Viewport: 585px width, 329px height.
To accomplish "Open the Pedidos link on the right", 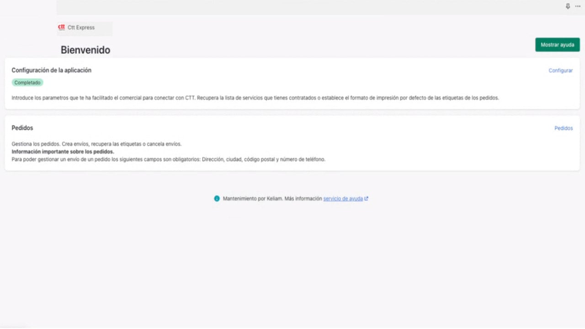I will pyautogui.click(x=564, y=128).
